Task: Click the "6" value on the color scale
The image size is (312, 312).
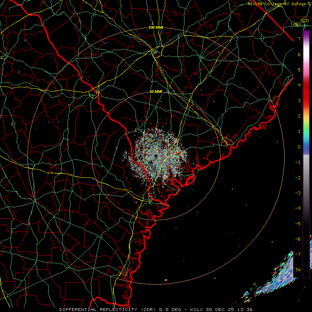Action: point(299,54)
